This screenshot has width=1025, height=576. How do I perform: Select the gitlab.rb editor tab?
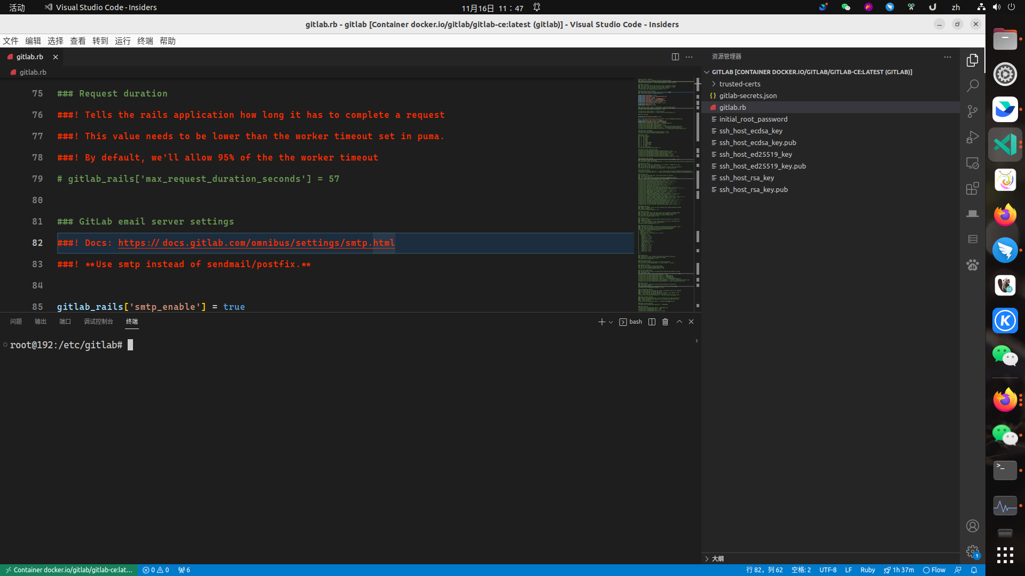point(30,57)
